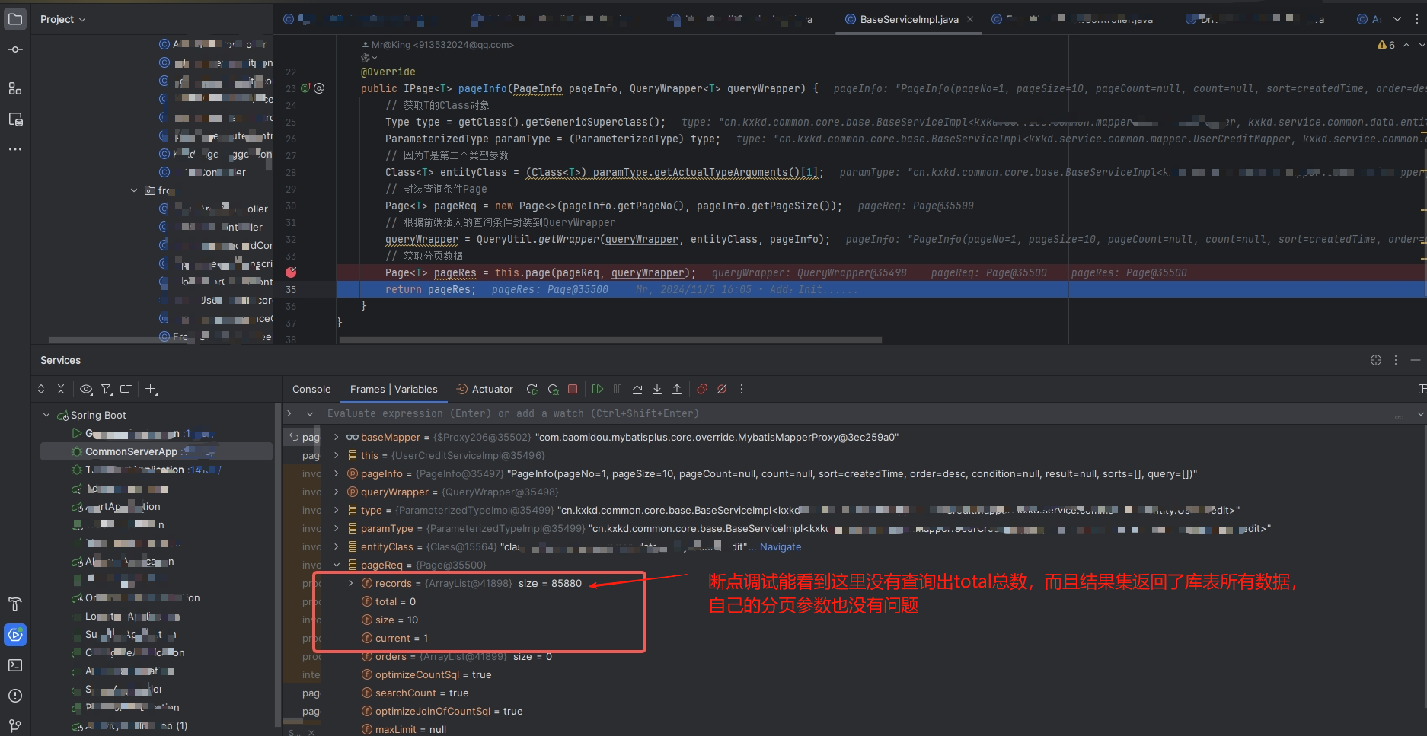Click Open in New Tab in Services

(126, 389)
